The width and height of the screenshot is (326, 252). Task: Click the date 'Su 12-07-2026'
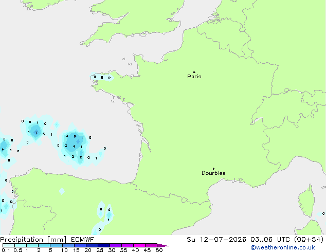click(x=216, y=240)
